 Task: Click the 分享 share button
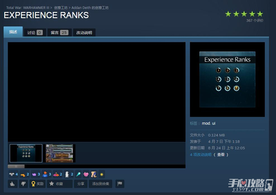[x=81, y=184]
